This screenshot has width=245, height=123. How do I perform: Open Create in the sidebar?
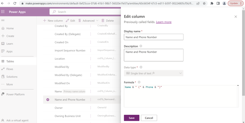tap(8, 36)
